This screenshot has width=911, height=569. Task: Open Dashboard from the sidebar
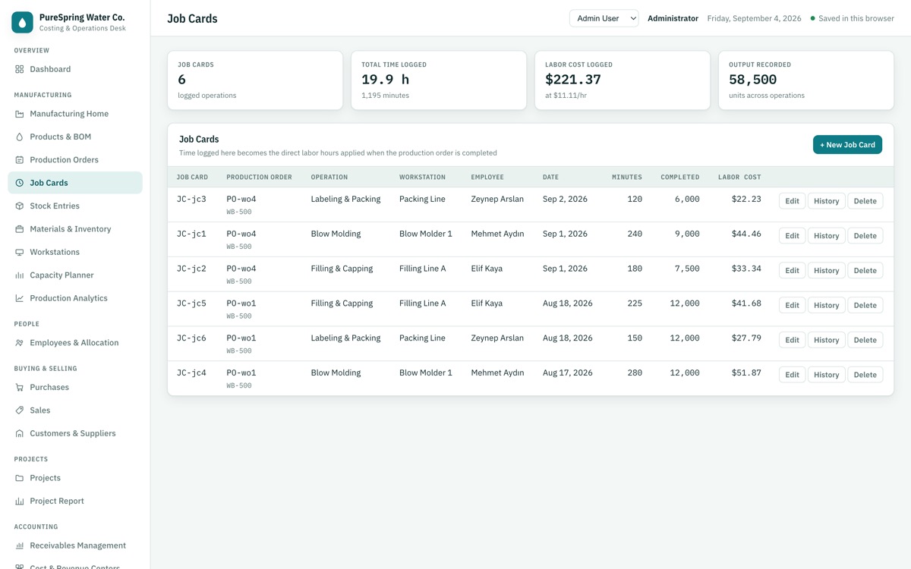click(75, 69)
